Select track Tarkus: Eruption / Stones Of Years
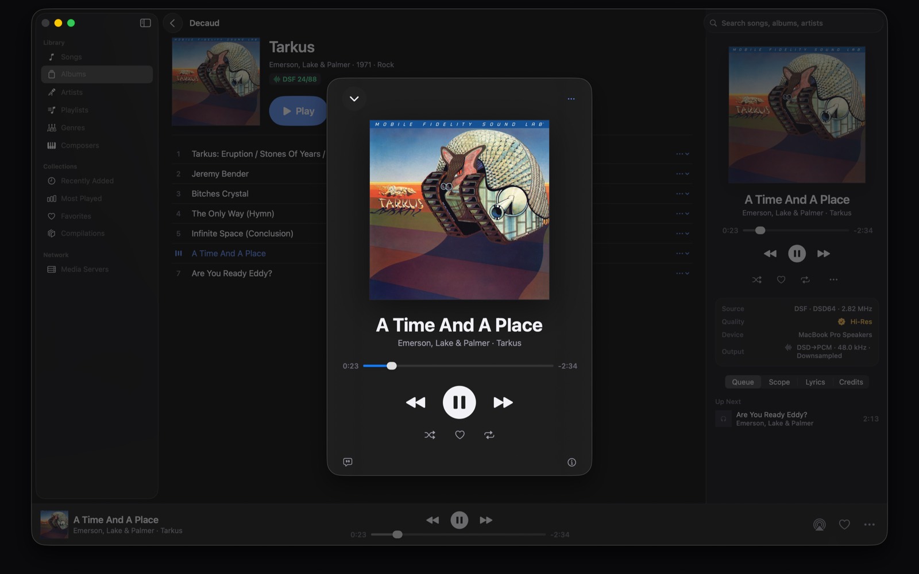The height and width of the screenshot is (574, 919). (258, 154)
